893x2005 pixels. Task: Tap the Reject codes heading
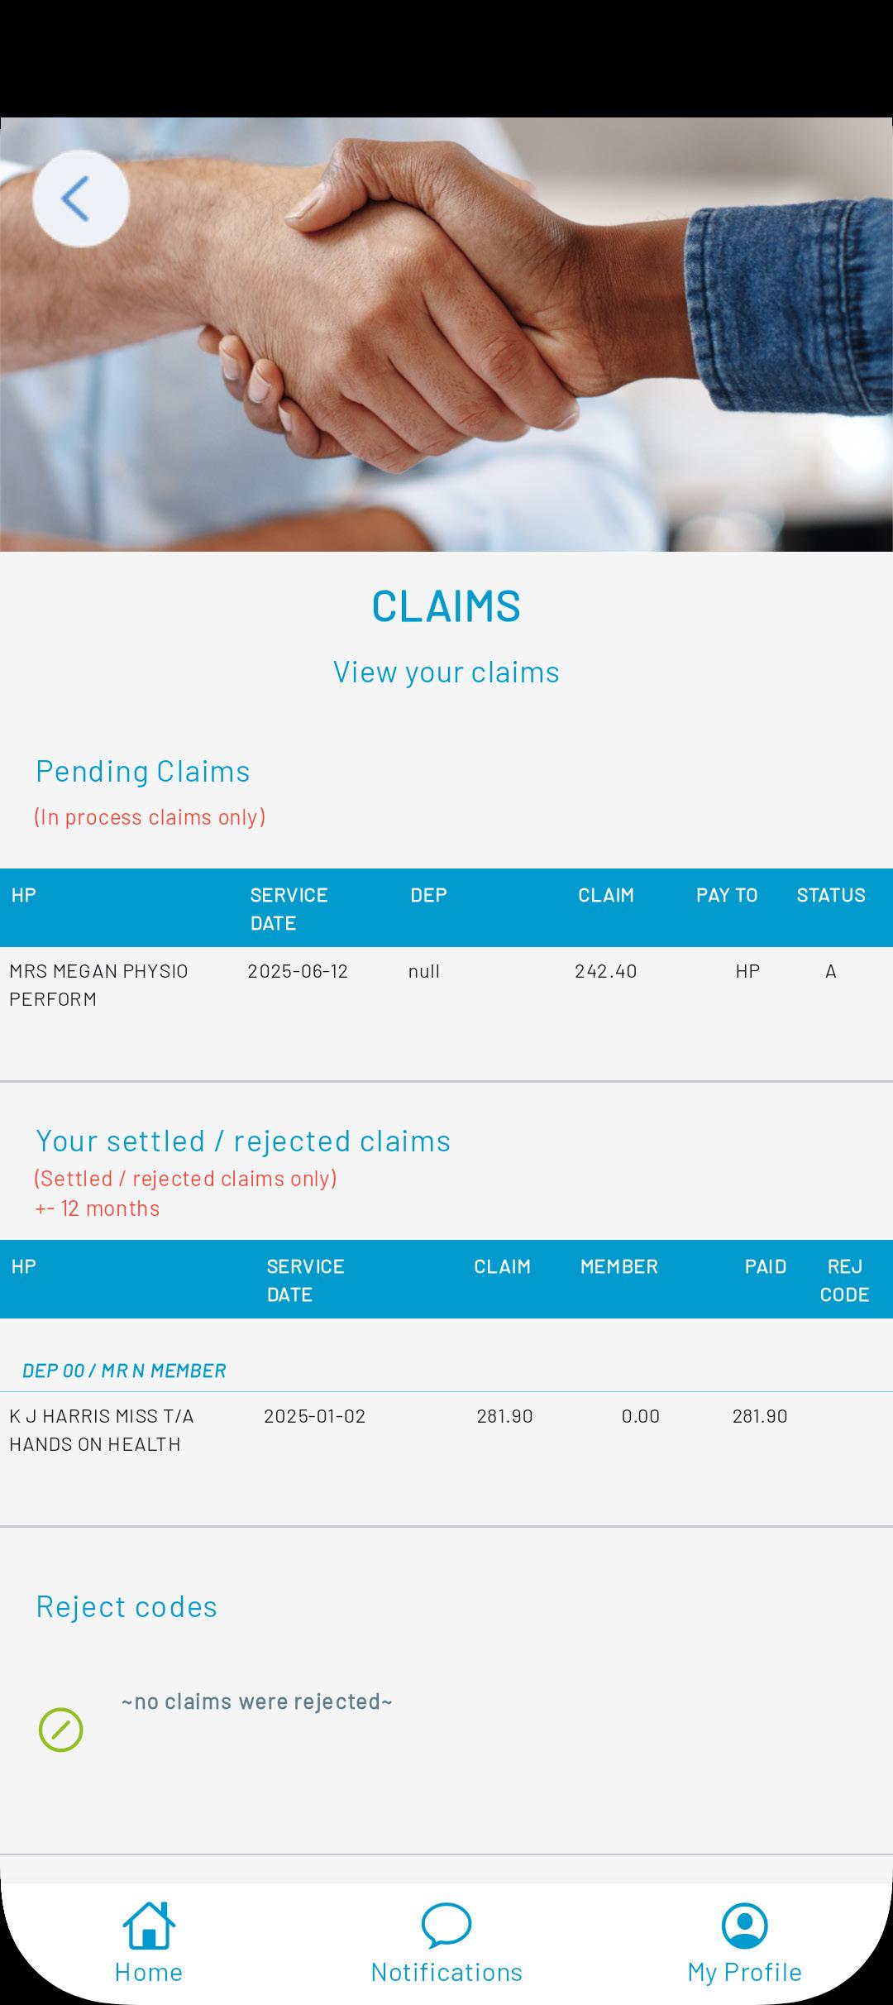coord(127,1606)
